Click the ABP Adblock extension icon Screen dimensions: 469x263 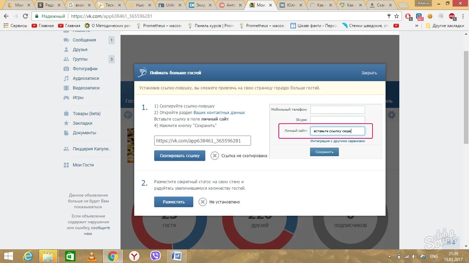[452, 16]
